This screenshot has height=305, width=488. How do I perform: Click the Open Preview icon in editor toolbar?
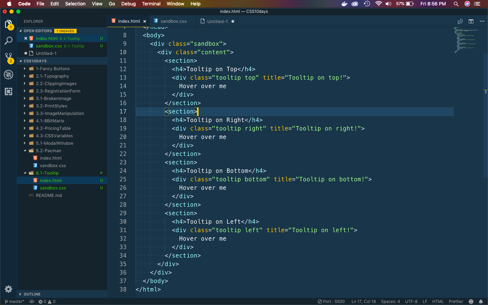point(460,21)
